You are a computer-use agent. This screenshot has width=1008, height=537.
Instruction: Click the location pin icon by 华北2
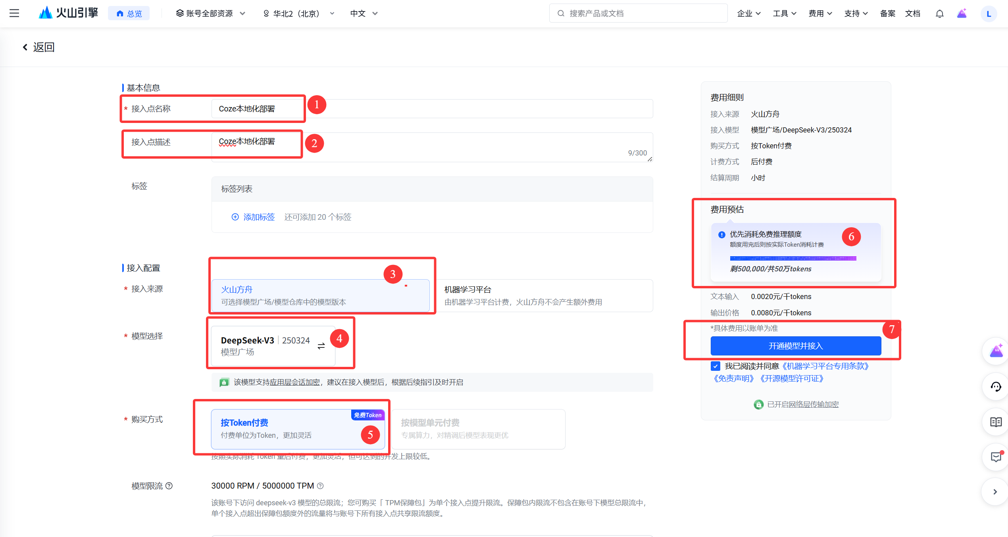click(x=266, y=13)
